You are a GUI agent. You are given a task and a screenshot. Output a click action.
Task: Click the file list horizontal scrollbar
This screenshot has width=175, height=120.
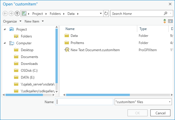(97, 95)
